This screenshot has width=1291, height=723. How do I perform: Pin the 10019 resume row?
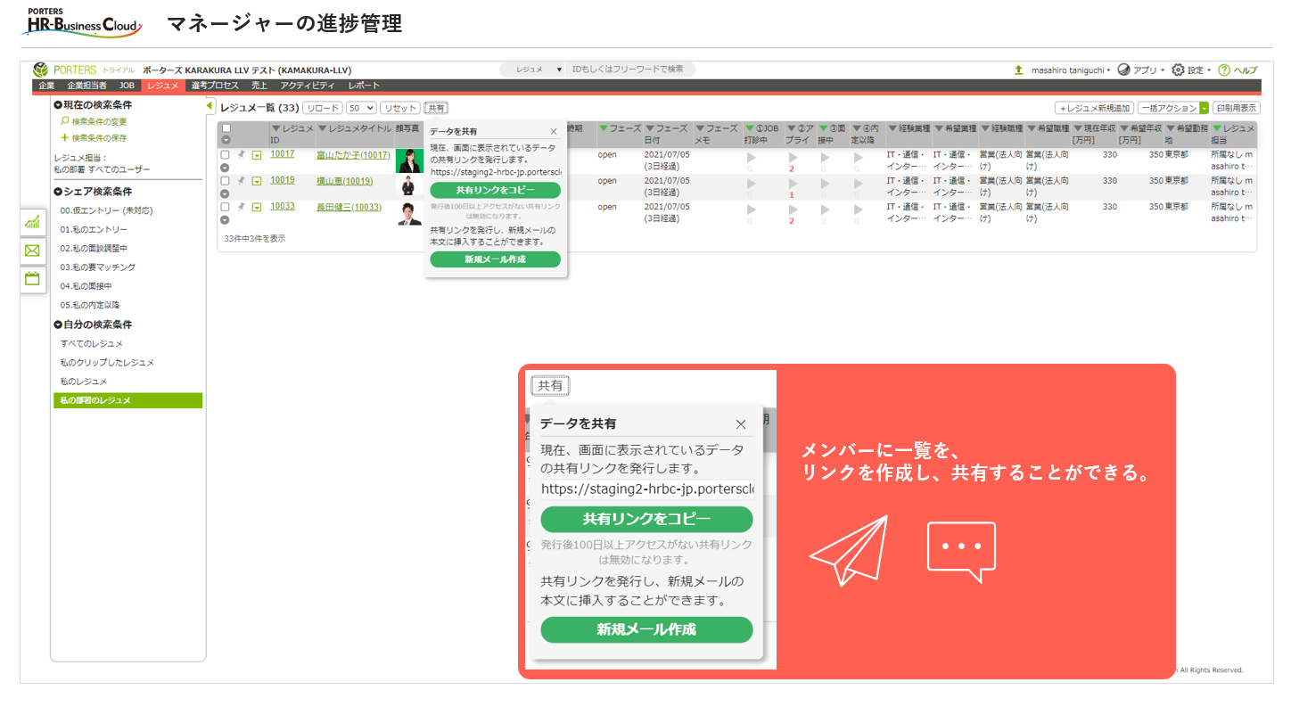241,181
